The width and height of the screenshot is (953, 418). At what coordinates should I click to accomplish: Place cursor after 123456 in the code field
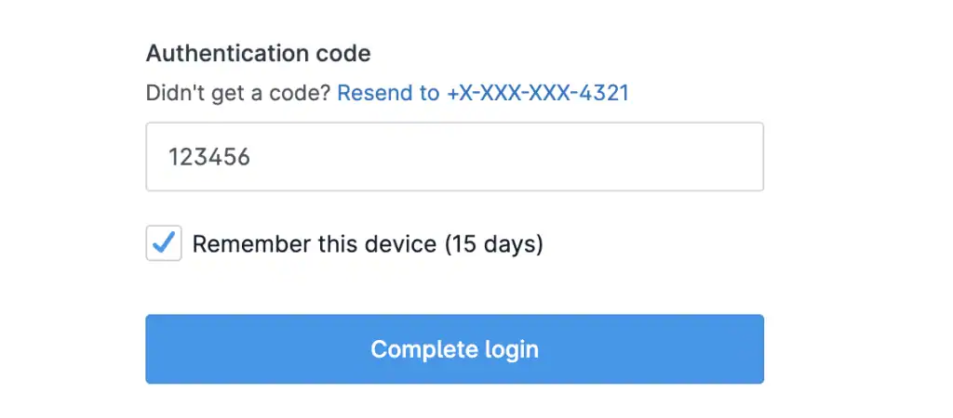pyautogui.click(x=252, y=157)
